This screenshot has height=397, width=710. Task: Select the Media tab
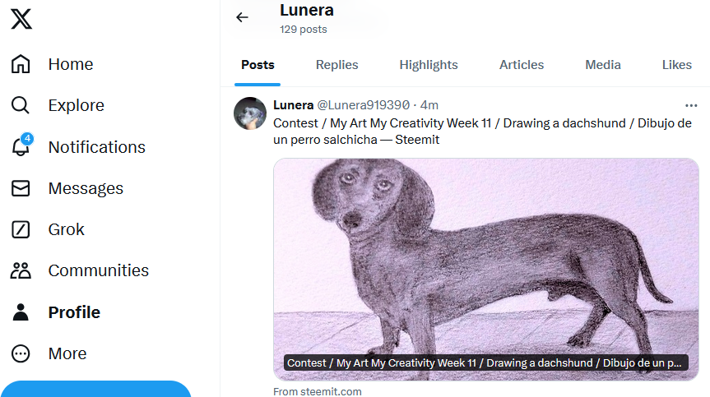[603, 65]
